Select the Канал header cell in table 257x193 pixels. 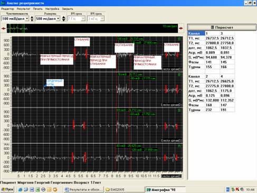[196, 33]
